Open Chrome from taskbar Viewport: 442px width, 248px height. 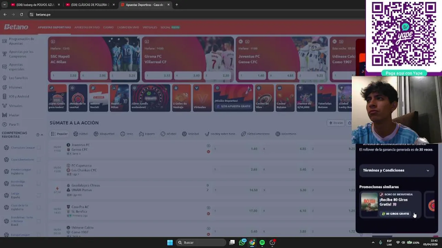coord(252,242)
